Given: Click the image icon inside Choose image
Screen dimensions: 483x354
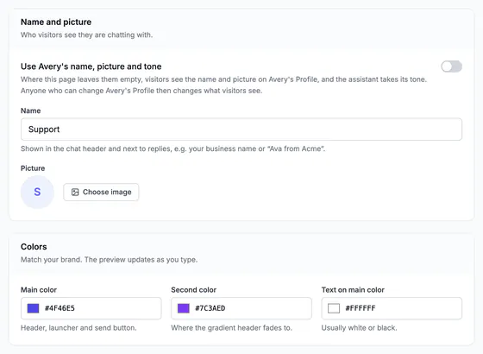Looking at the screenshot, I should click(x=75, y=192).
